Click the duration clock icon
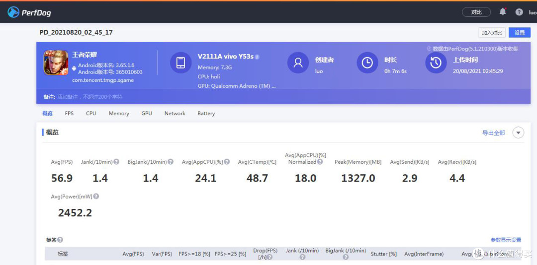This screenshot has width=537, height=265. click(367, 63)
